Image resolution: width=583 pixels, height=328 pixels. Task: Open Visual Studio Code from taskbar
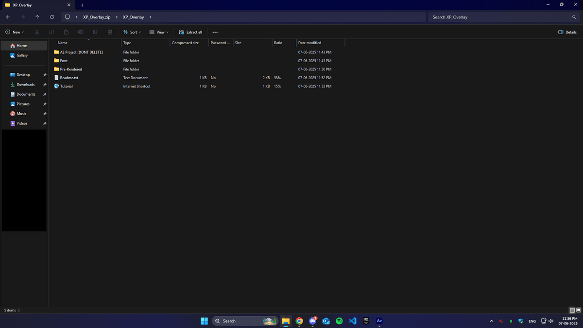tap(353, 321)
